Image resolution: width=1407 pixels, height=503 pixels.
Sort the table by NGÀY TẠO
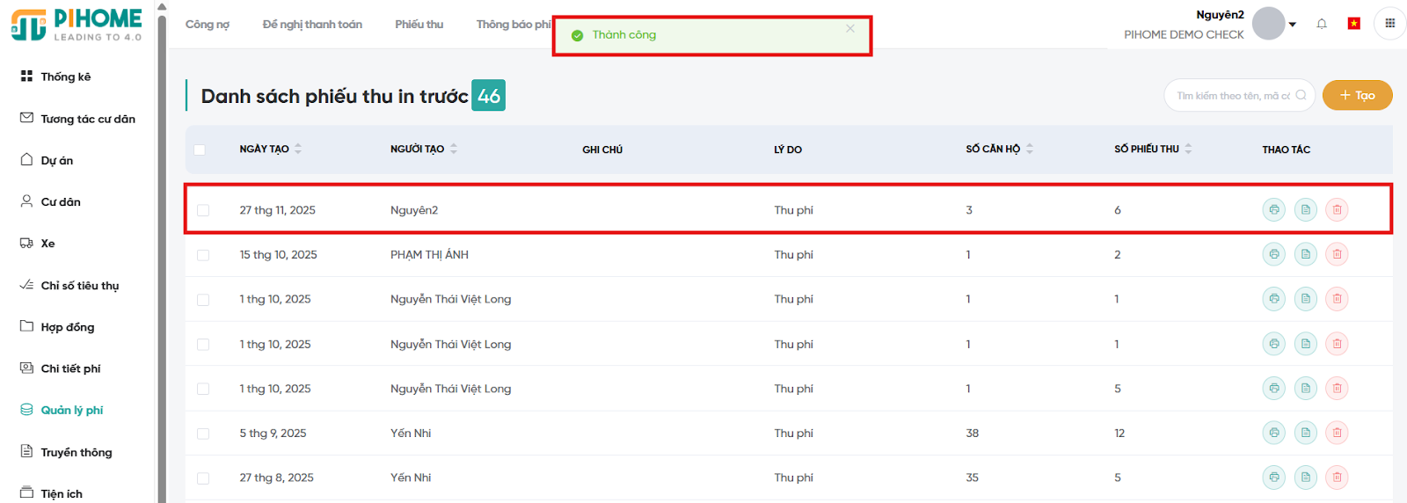pyautogui.click(x=298, y=149)
